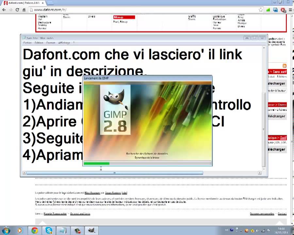This screenshot has height=235, width=294.
Task: Open the Jason Ramirez author link
Action: (113, 193)
